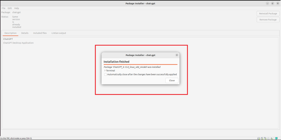
Task: Open the Help menu
Action: tap(17, 8)
